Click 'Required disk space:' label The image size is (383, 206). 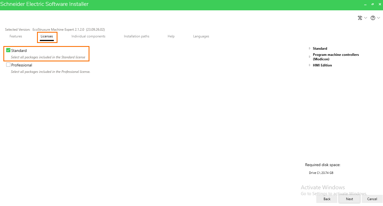(323, 165)
